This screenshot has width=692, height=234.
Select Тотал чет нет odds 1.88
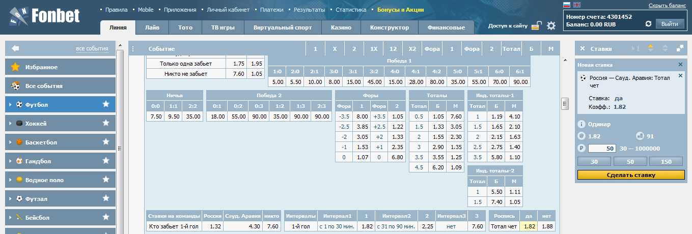(x=547, y=226)
